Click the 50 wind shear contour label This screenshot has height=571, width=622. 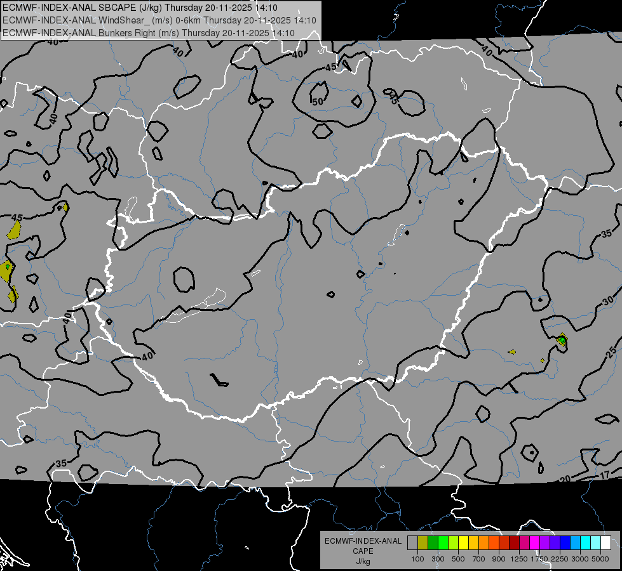point(318,102)
